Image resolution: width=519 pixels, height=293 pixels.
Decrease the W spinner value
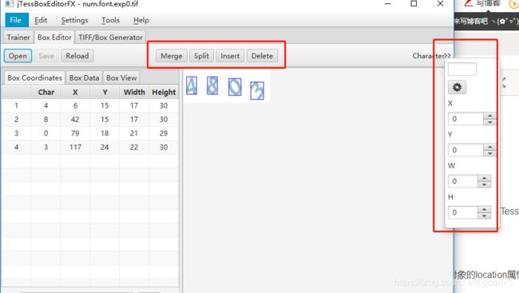[484, 184]
